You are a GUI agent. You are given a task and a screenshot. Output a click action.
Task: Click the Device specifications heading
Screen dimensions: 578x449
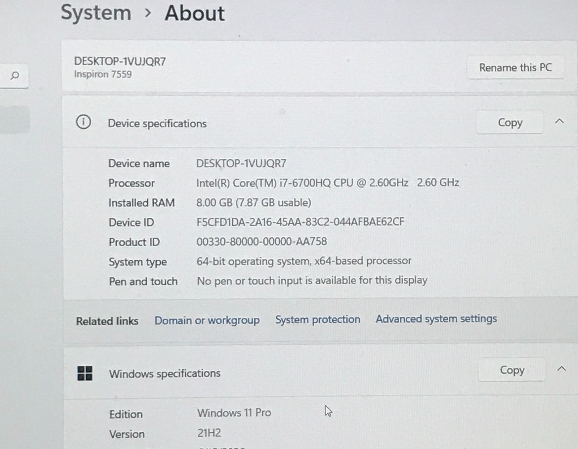click(157, 123)
